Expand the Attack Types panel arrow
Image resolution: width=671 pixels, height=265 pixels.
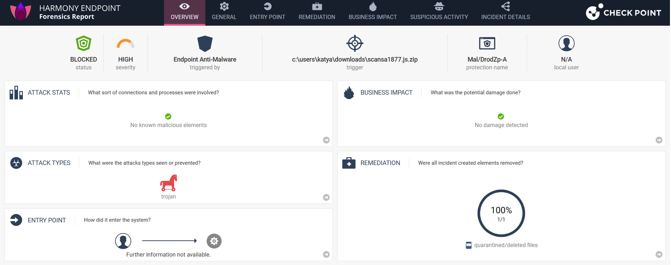(x=326, y=197)
